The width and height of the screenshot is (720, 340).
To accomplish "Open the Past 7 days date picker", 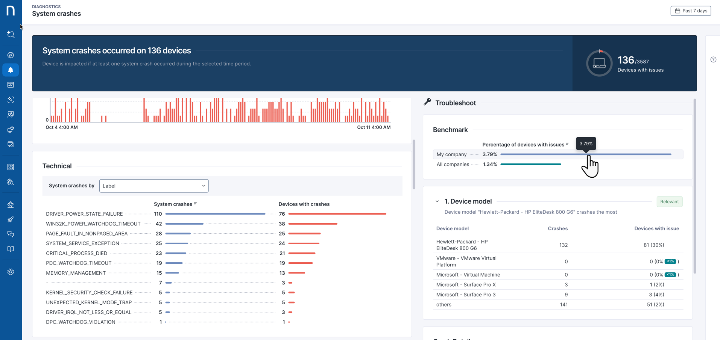I will coord(691,11).
